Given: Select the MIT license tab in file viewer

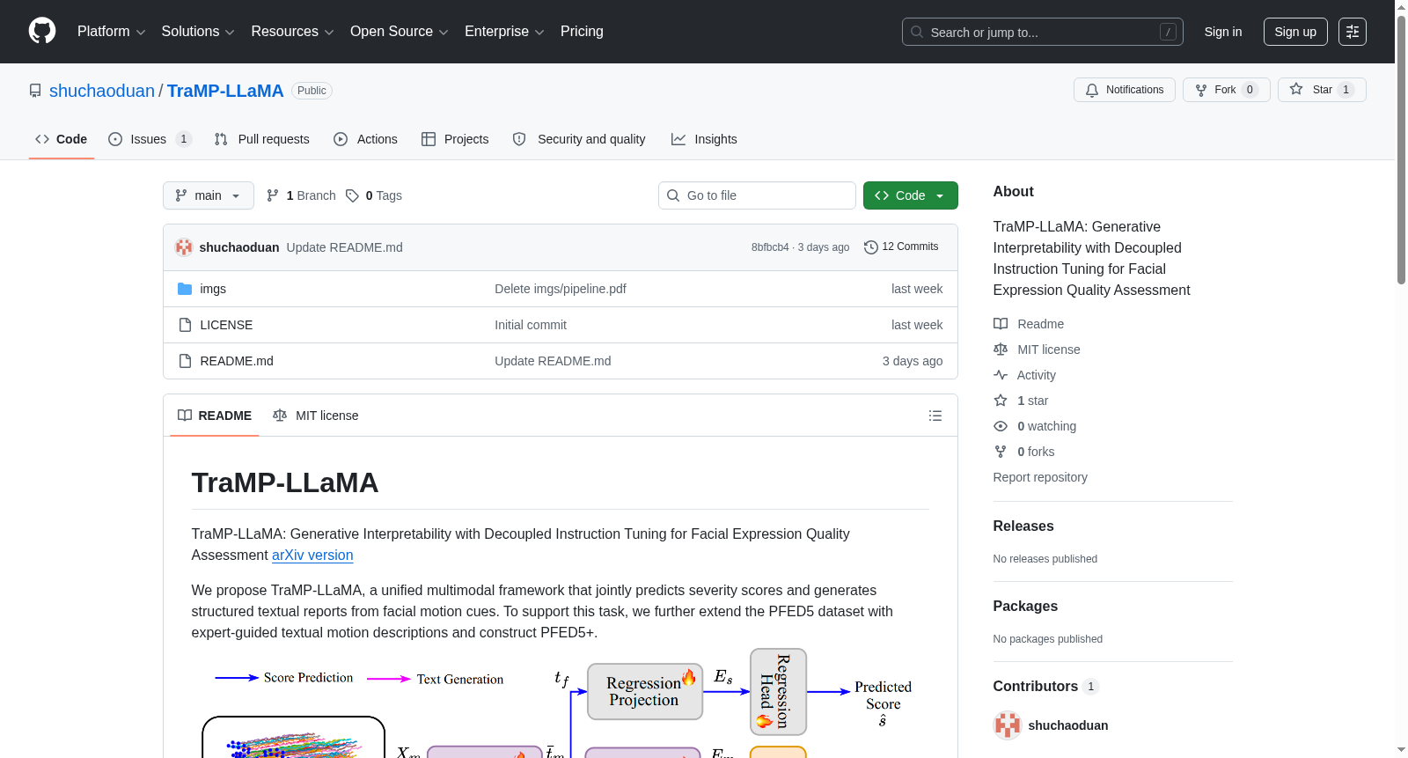Looking at the screenshot, I should (x=316, y=416).
